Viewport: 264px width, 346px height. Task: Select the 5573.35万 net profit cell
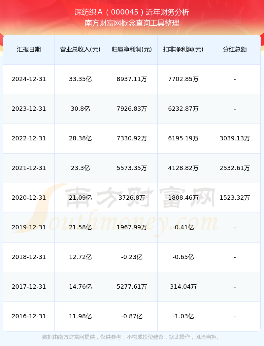pos(132,168)
